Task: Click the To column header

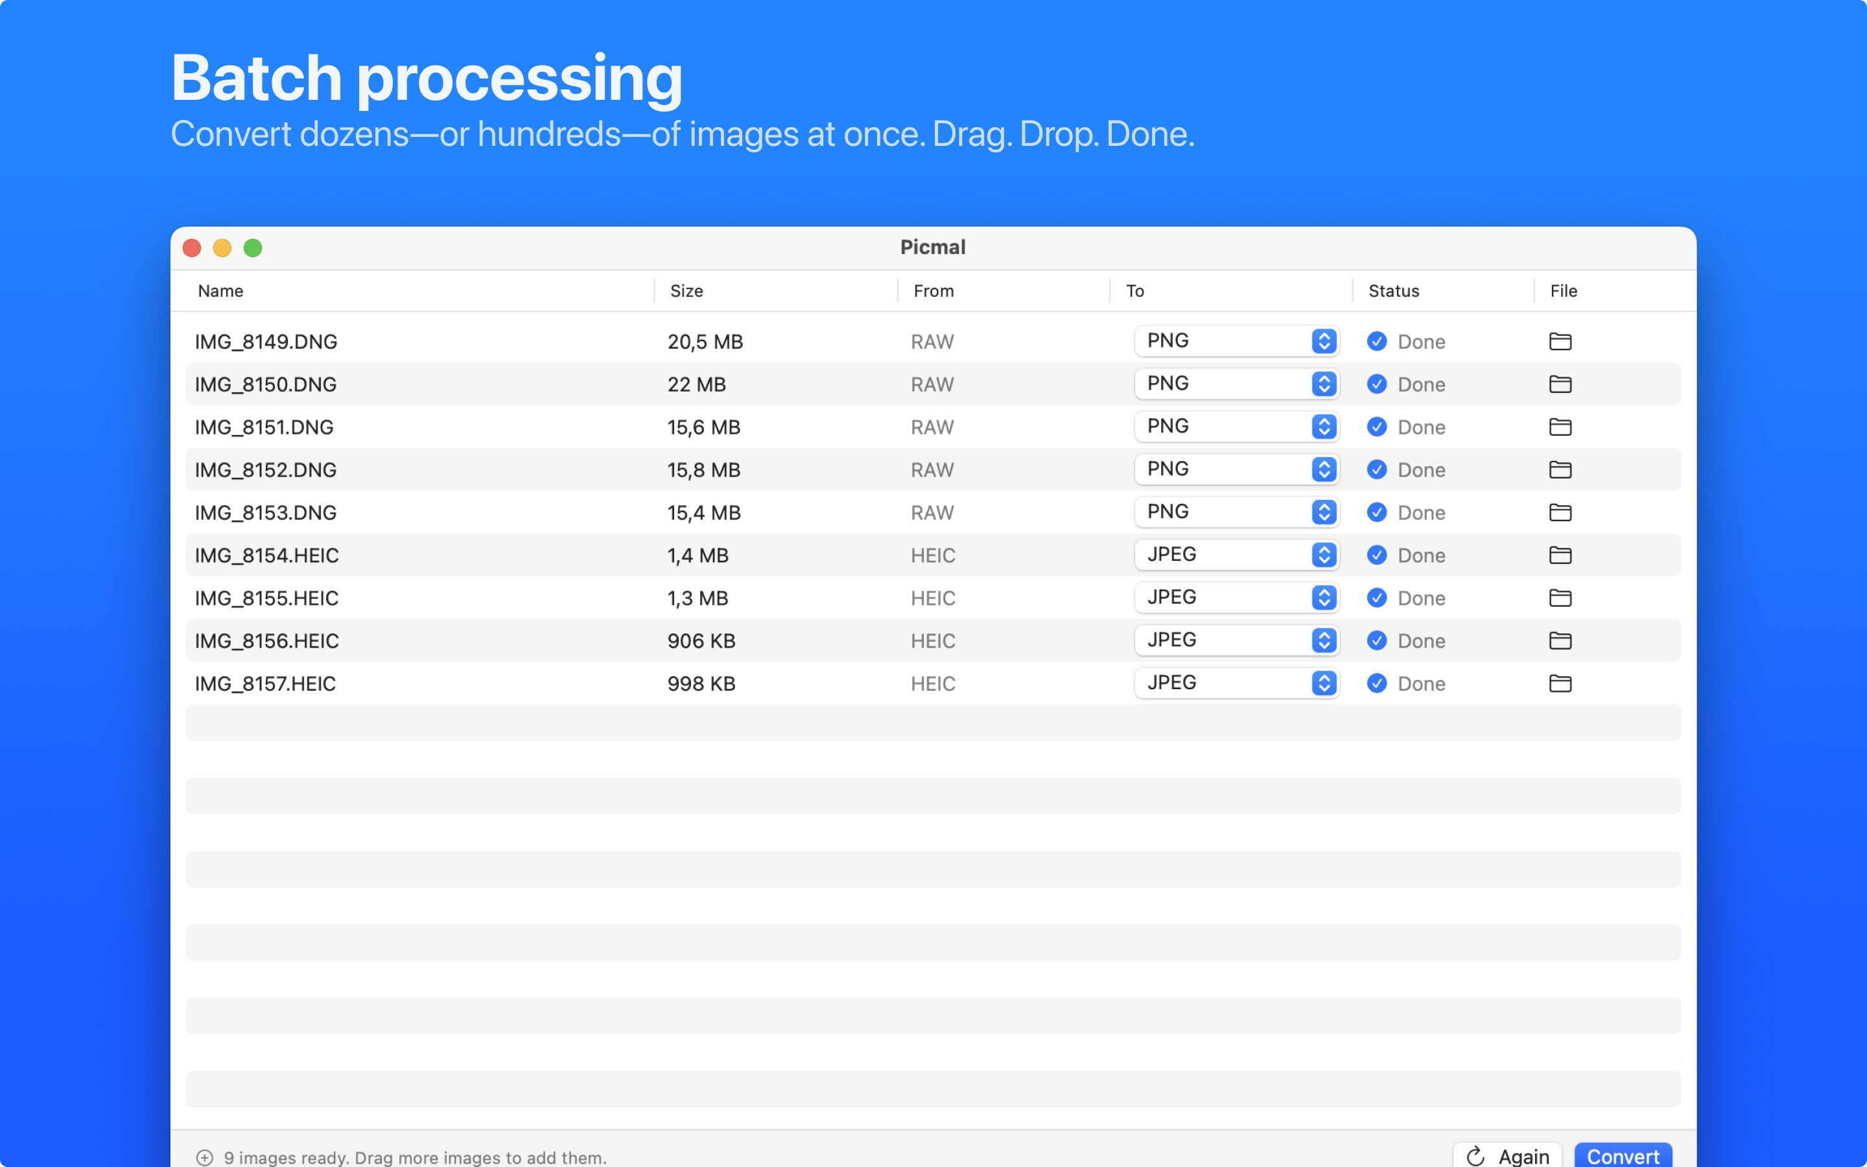Action: (x=1135, y=291)
